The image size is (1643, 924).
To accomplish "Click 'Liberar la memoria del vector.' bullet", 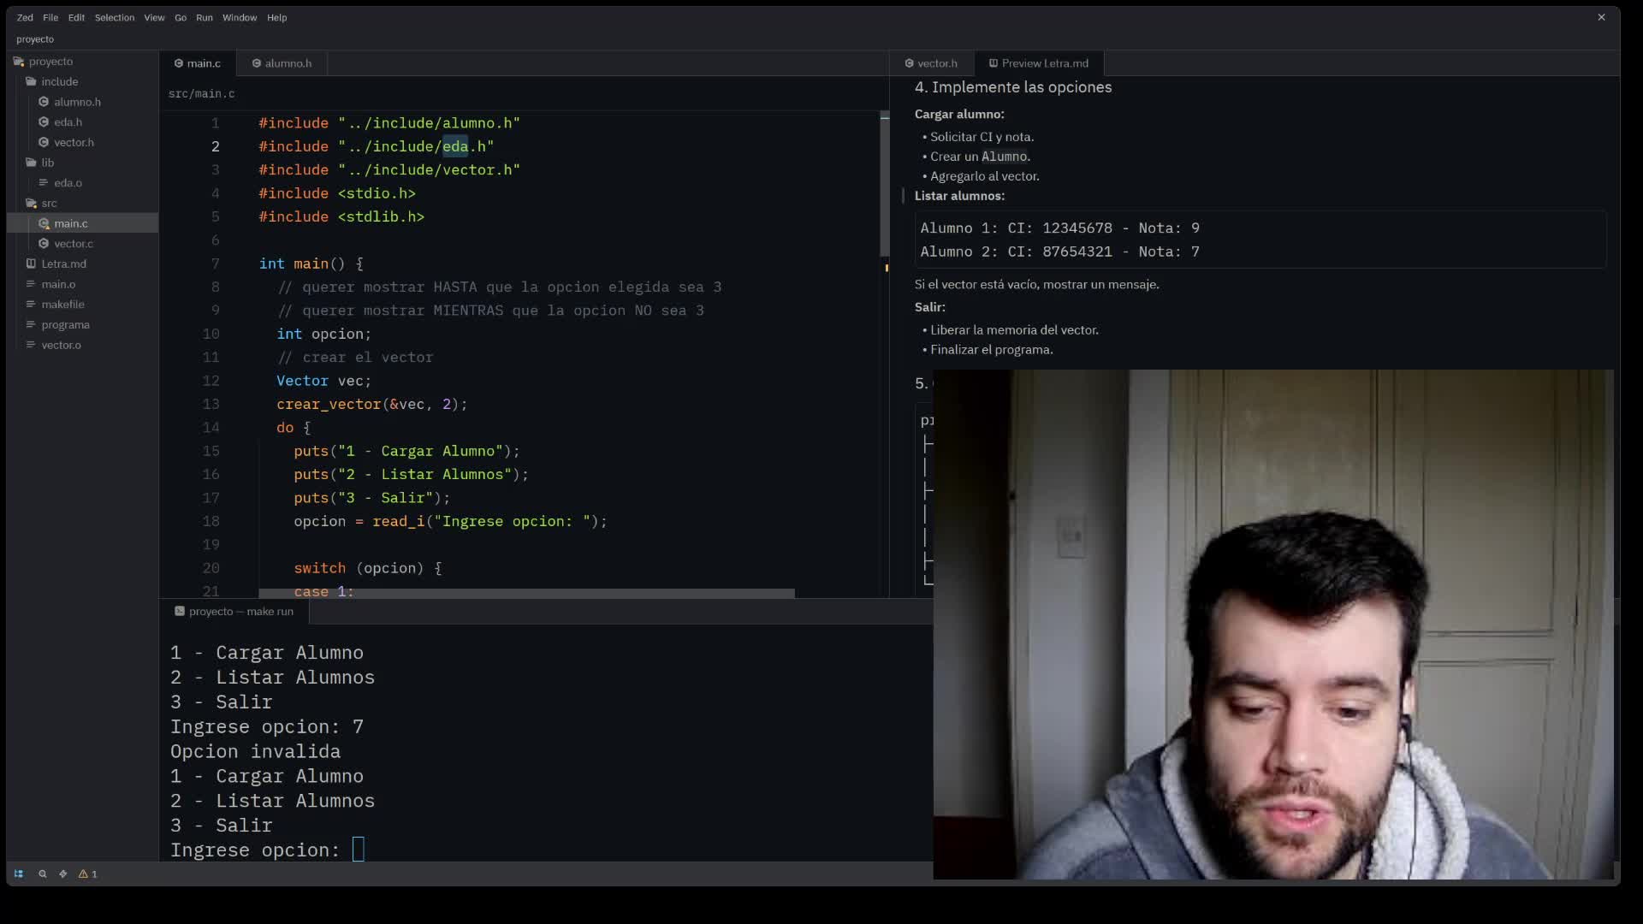I will [x=1014, y=330].
